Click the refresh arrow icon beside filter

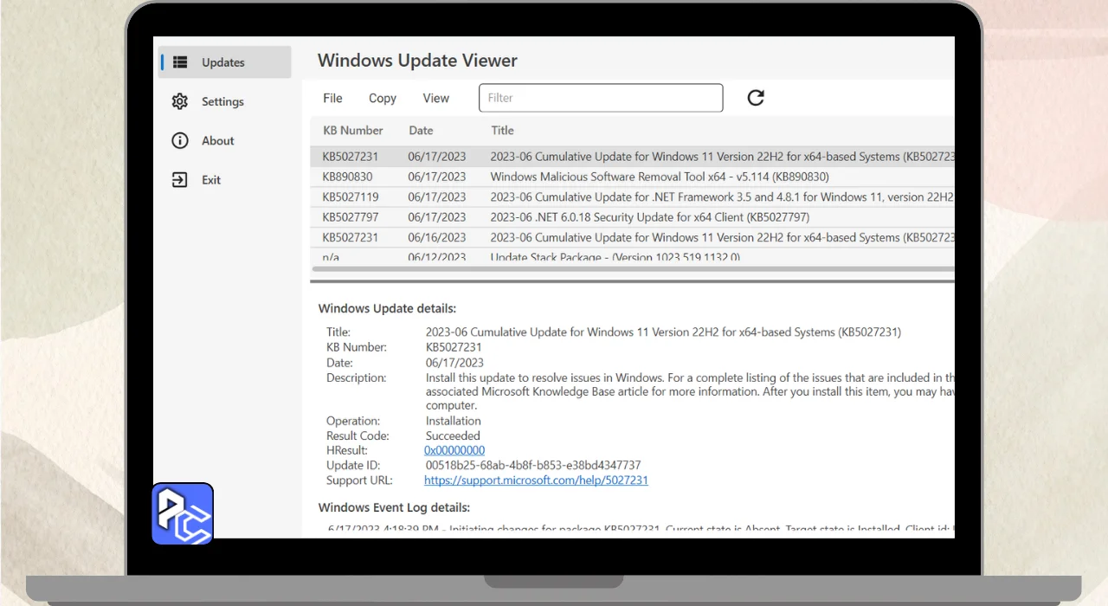(756, 98)
